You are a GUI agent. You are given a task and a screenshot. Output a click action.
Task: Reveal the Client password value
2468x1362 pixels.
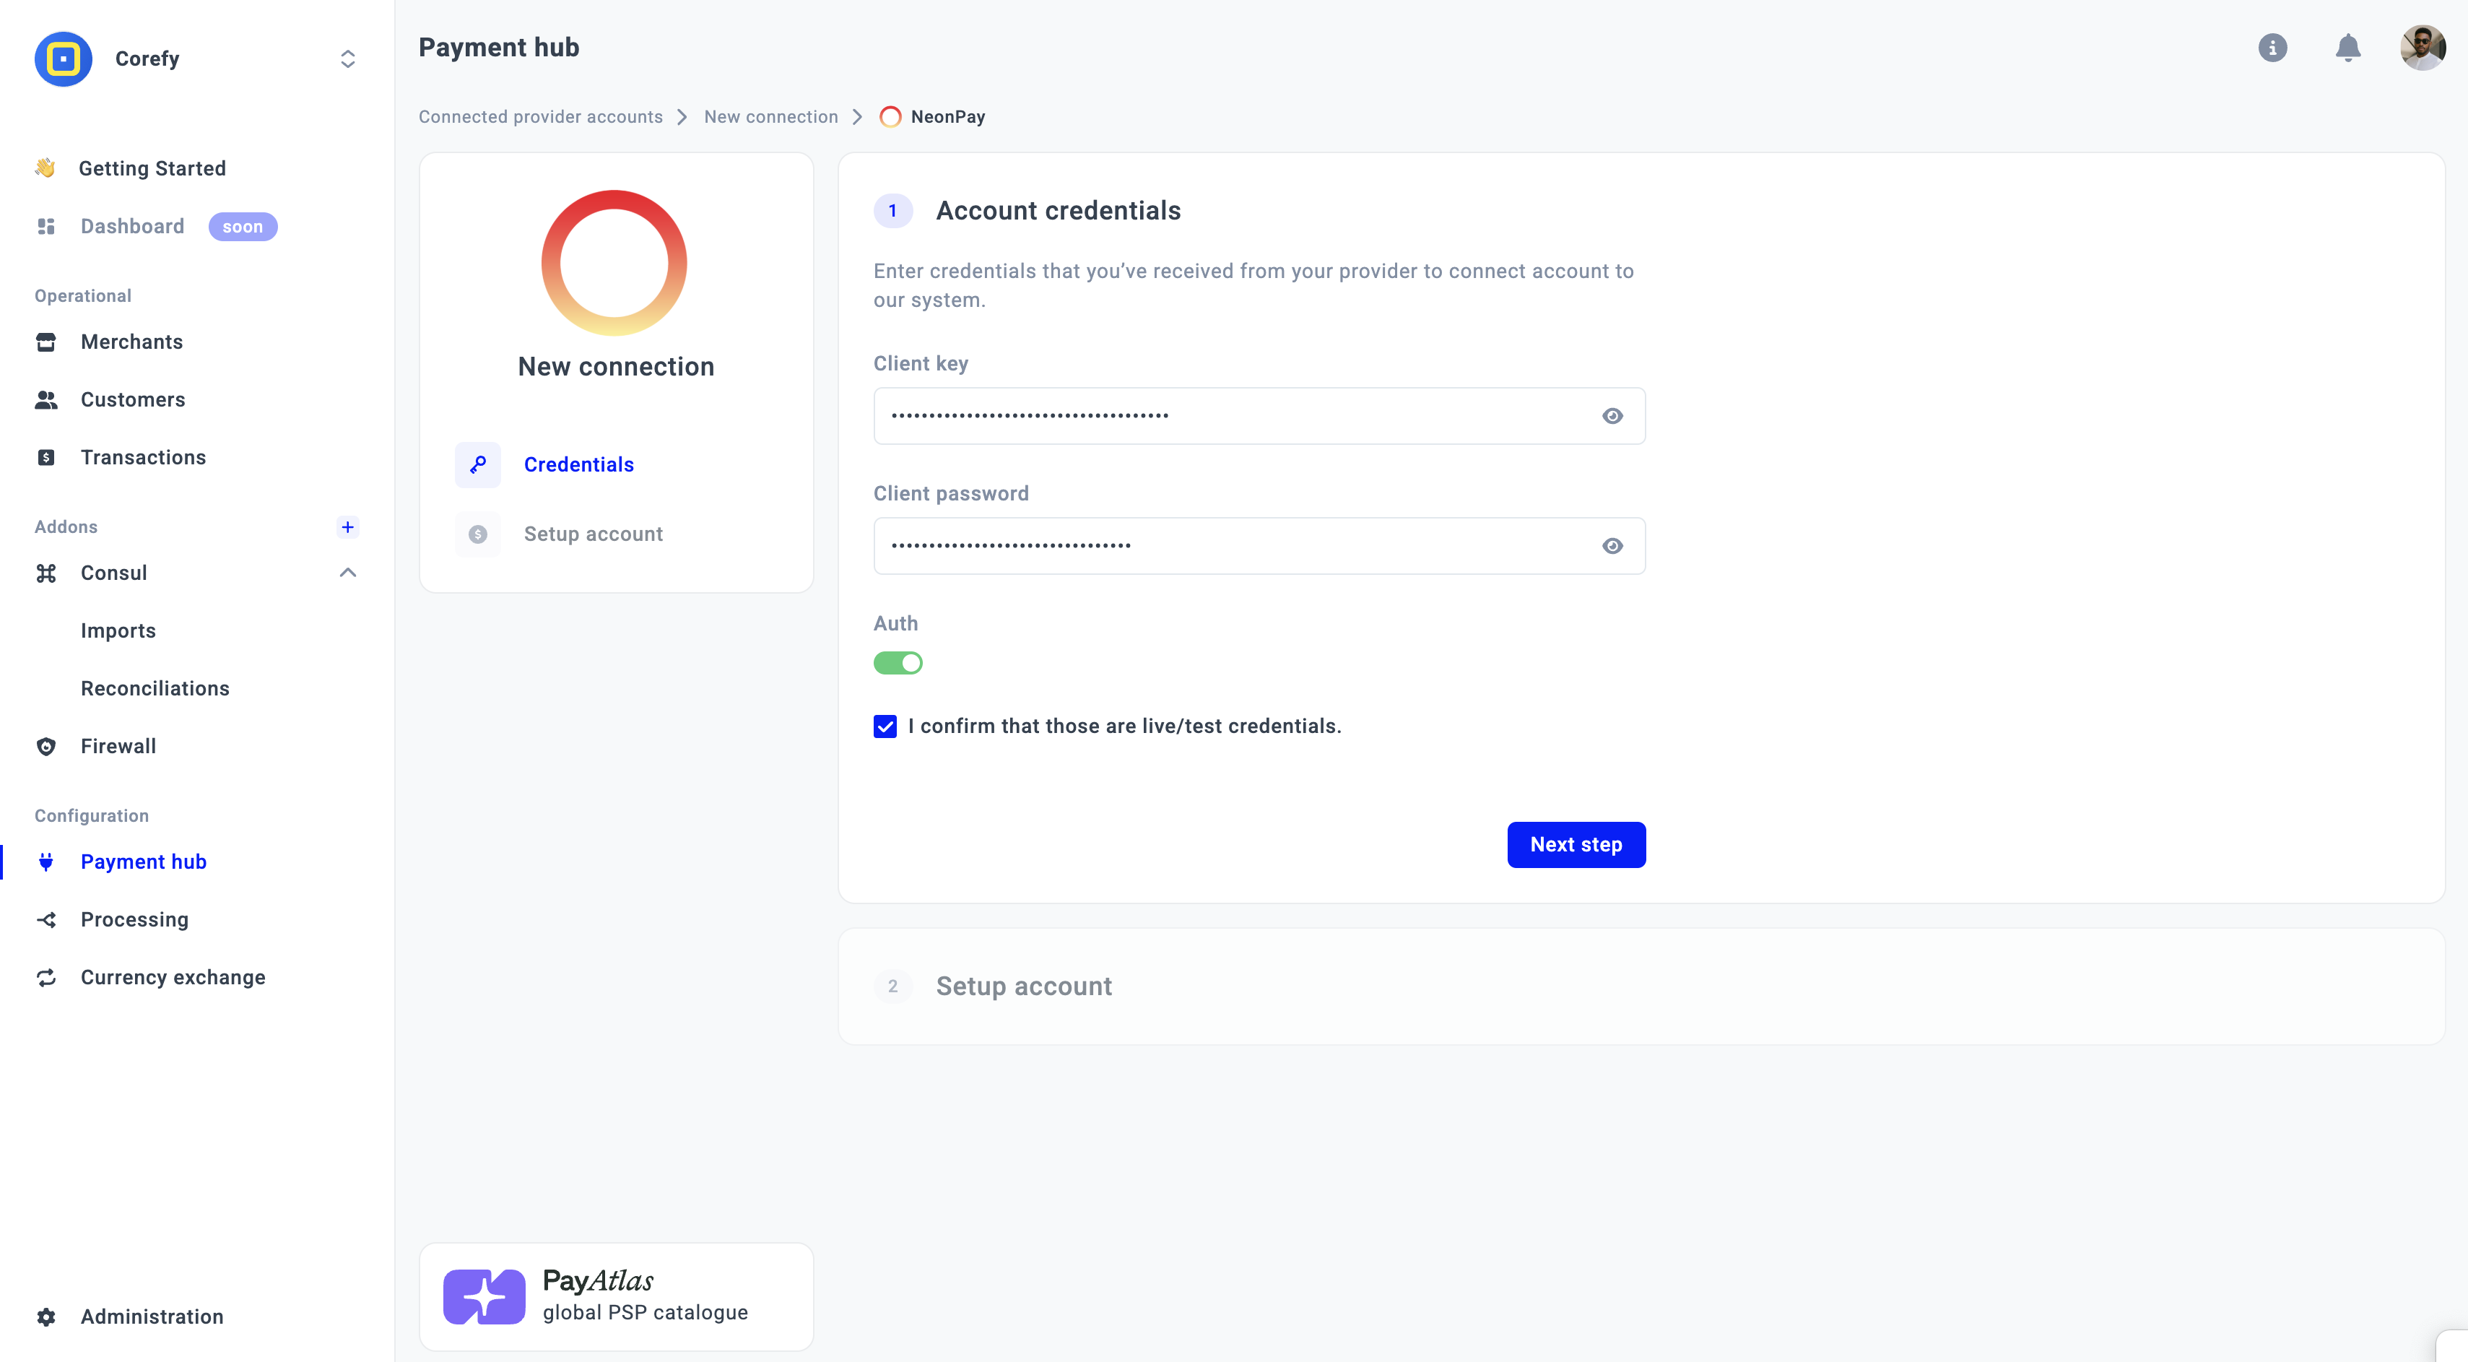click(1612, 547)
